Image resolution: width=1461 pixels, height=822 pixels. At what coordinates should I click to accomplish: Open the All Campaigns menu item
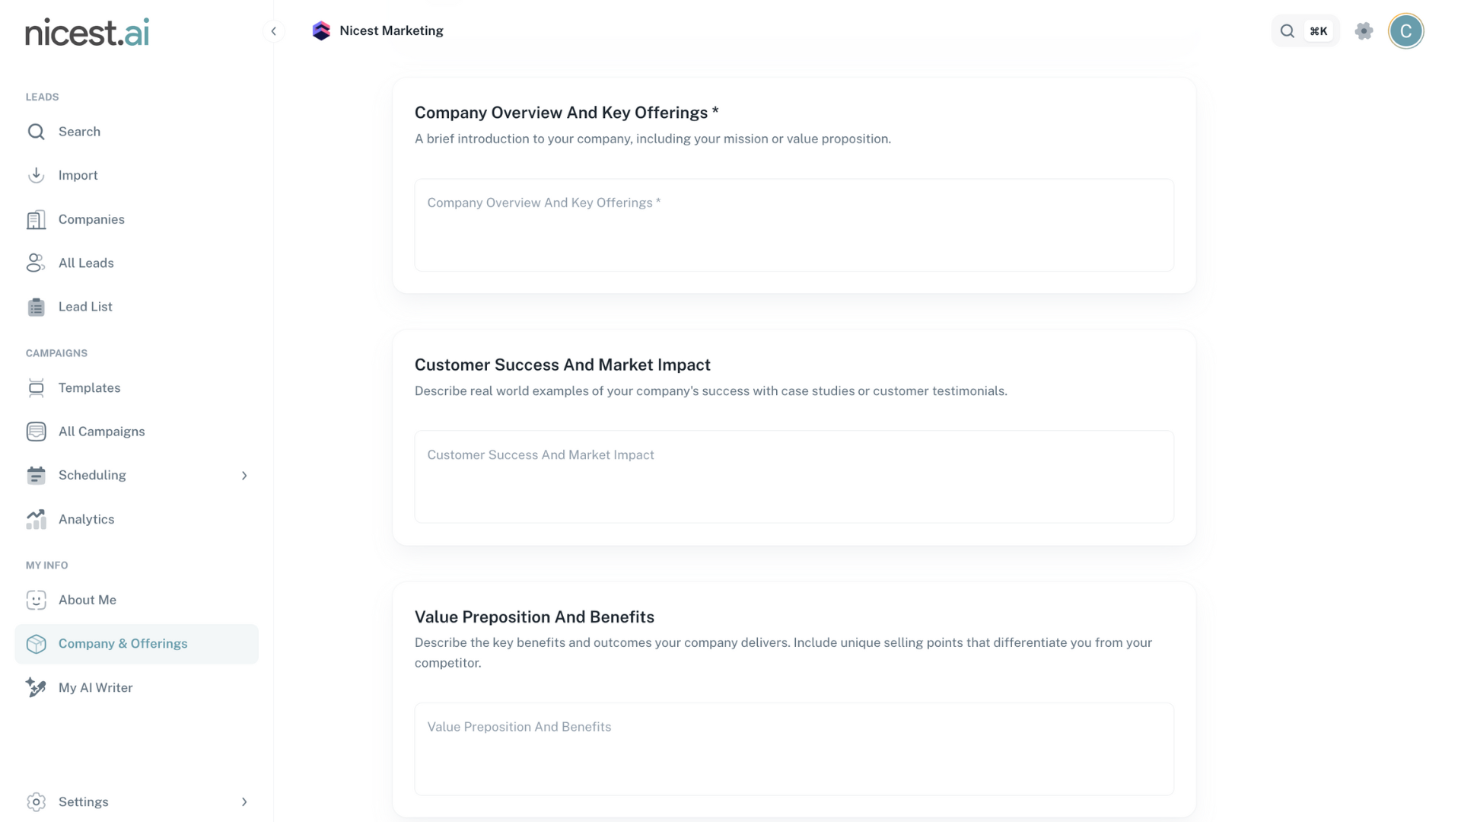tap(101, 432)
